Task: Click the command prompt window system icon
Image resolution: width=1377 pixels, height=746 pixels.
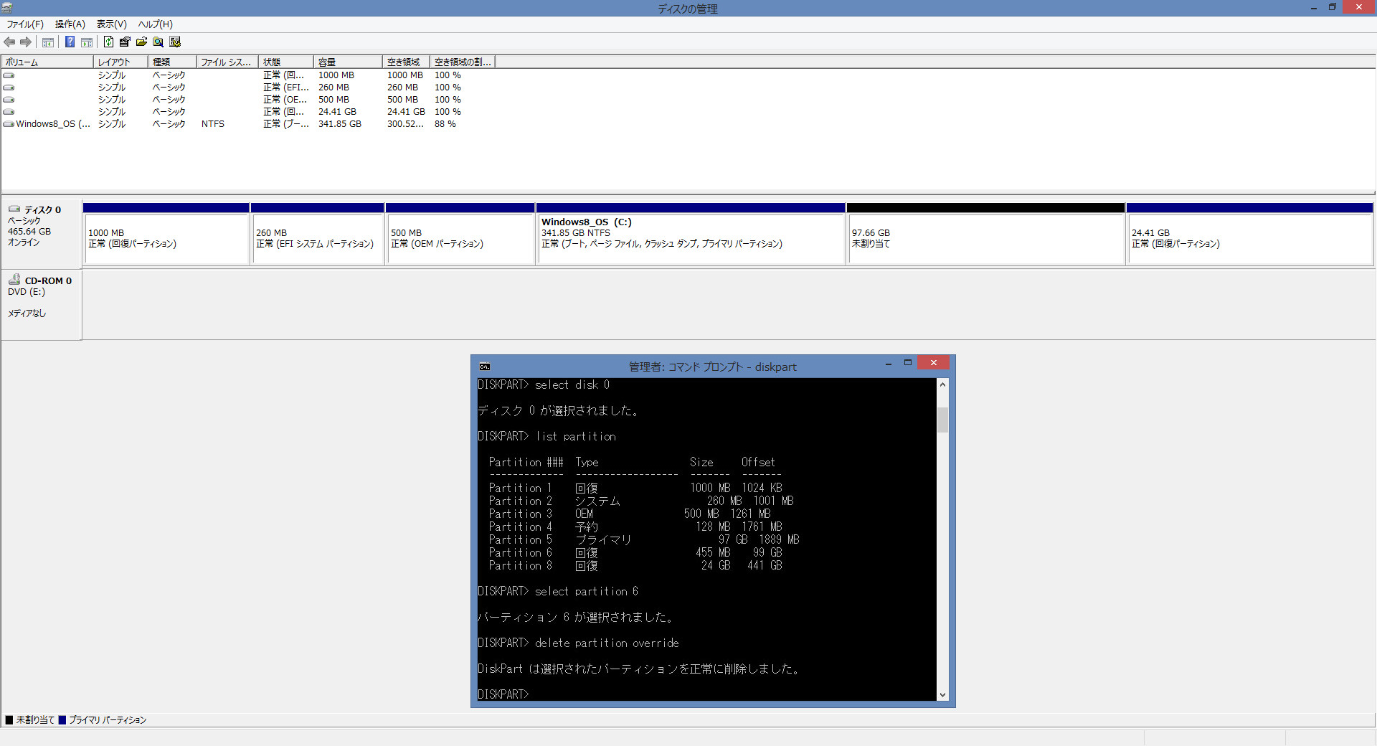Action: (x=484, y=367)
